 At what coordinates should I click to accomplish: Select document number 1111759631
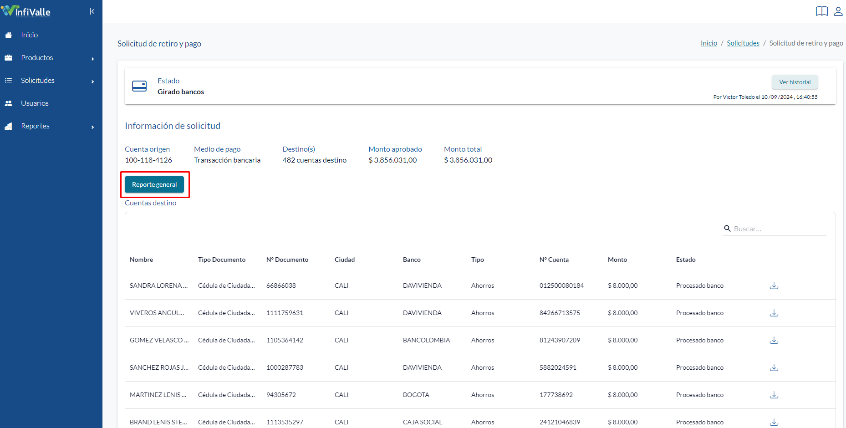coord(285,313)
